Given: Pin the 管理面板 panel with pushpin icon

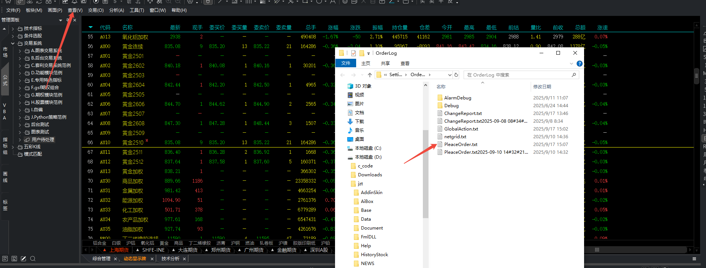Looking at the screenshot, I should coord(68,20).
